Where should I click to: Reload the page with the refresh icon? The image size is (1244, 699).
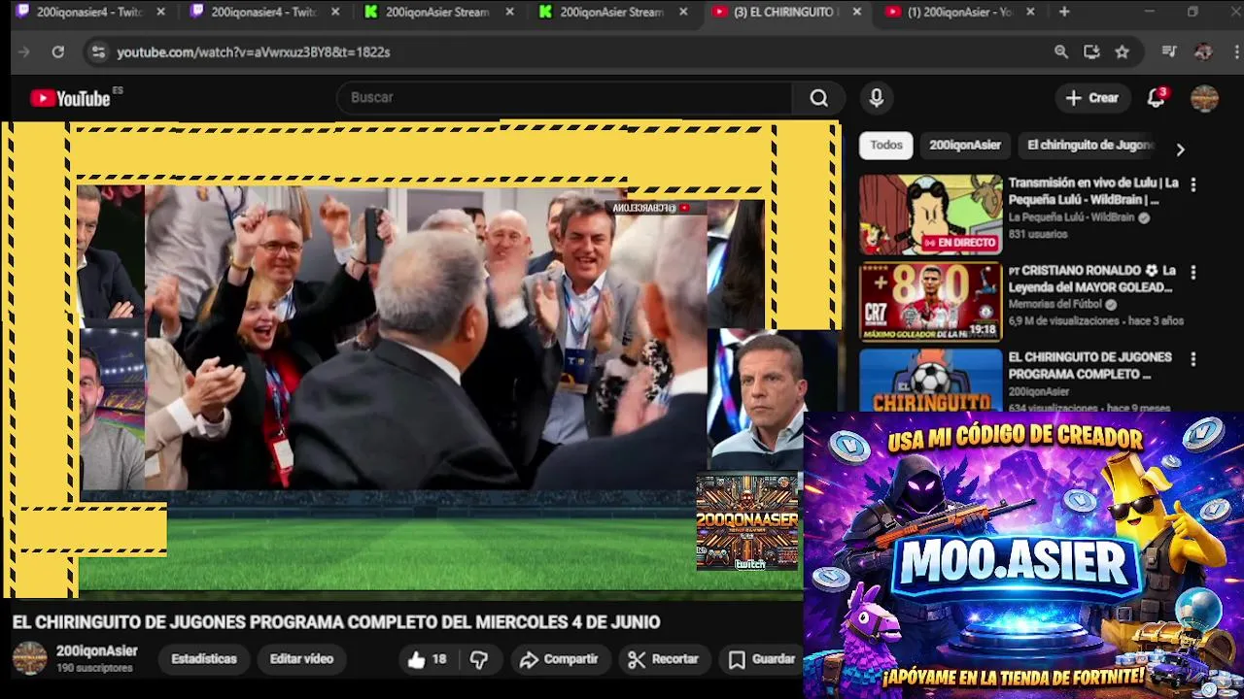58,52
